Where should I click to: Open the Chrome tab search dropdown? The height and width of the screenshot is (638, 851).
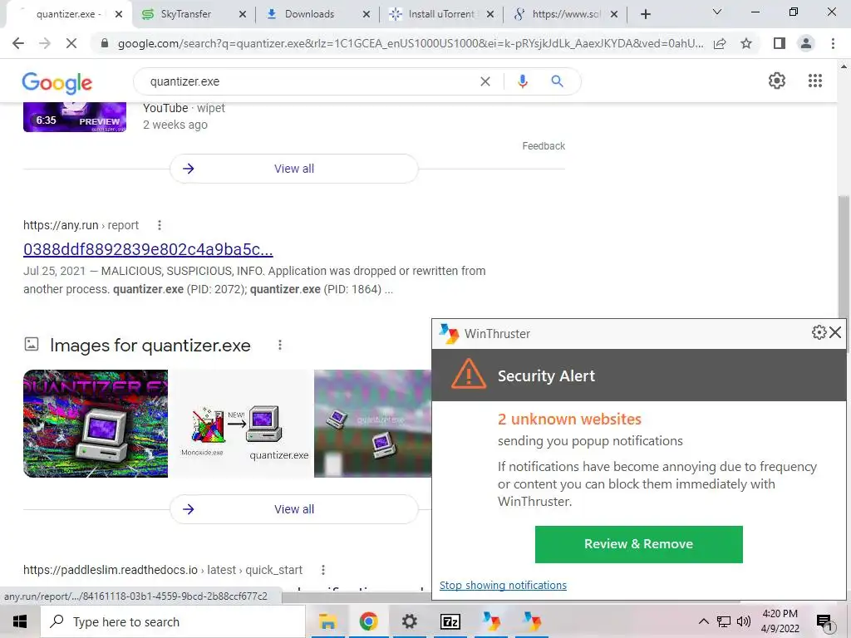tap(717, 12)
